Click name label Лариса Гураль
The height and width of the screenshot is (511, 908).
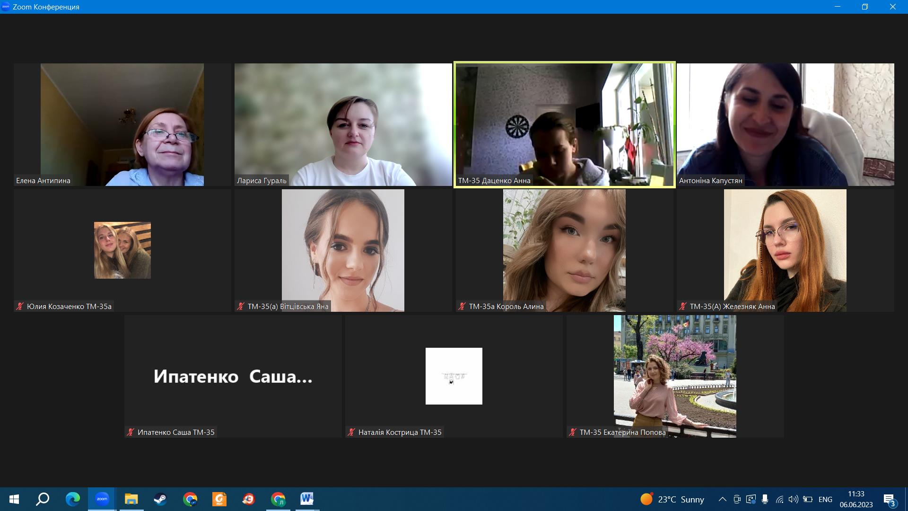point(262,180)
